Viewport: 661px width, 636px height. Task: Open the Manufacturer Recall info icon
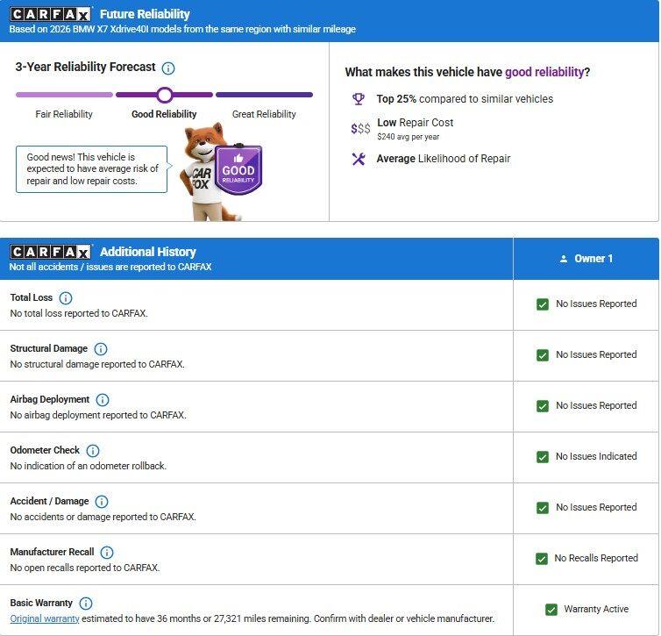tap(107, 553)
